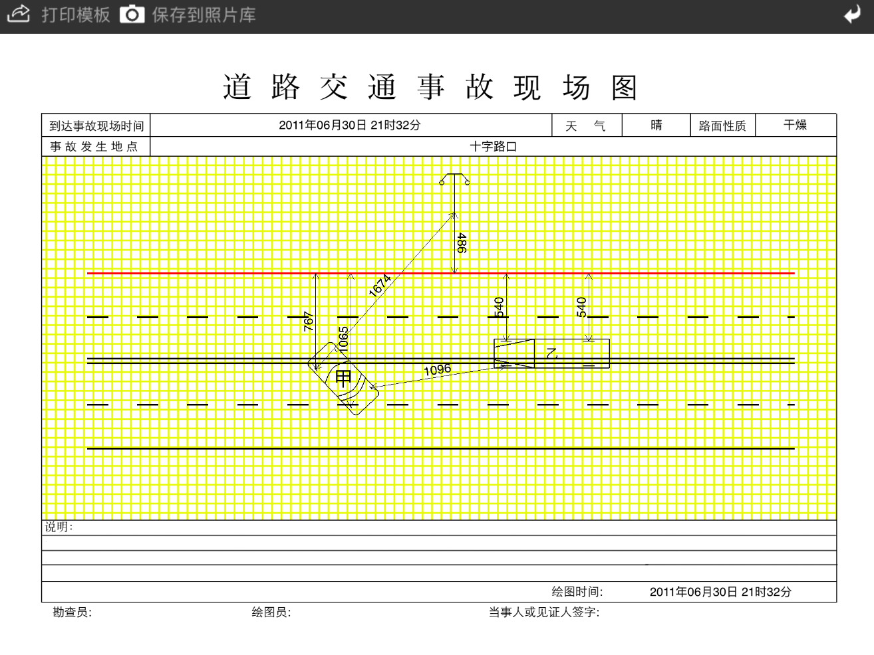
Task: Click the share/export icon beside 打印模板
Action: click(x=19, y=14)
